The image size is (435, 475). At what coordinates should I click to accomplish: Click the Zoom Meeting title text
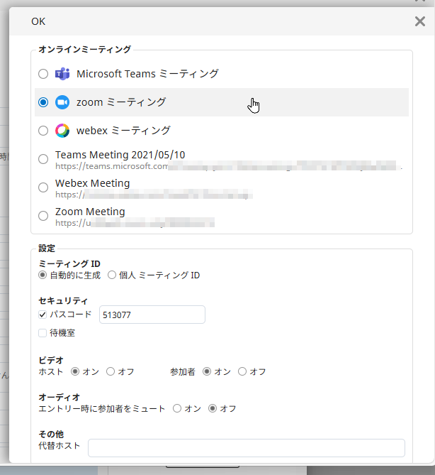pyautogui.click(x=90, y=212)
